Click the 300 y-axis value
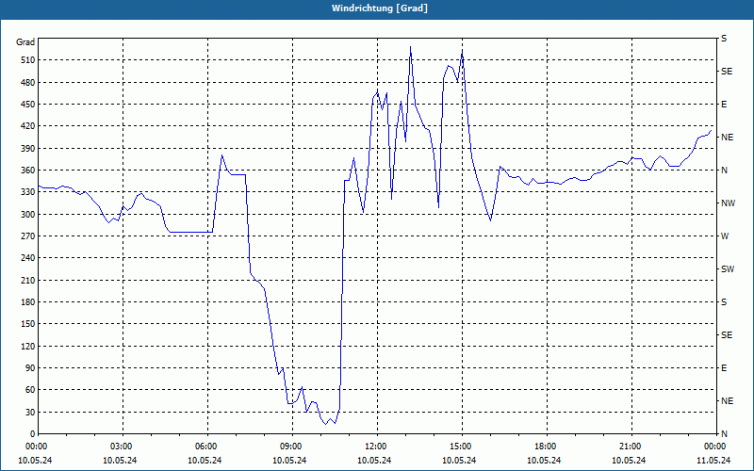This screenshot has width=754, height=471. 27,215
